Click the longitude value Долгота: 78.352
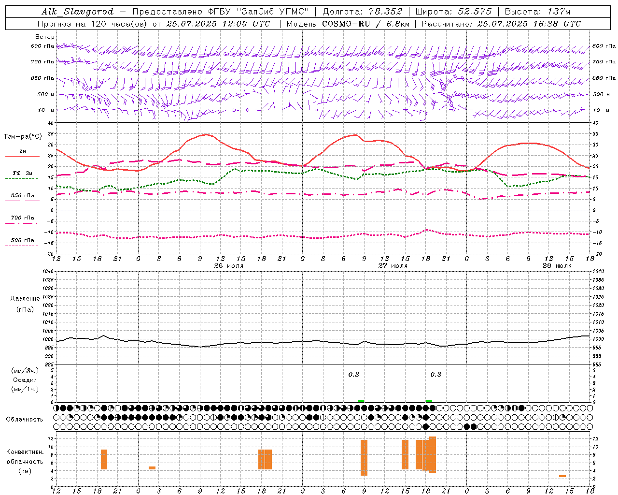Screen dimensions: 618x495 (x=362, y=12)
